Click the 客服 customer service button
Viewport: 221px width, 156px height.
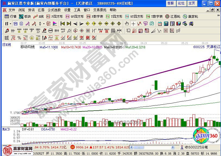pyautogui.click(x=170, y=3)
